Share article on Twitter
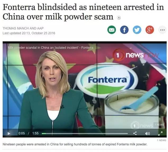This screenshot has height=152, width=168. (137, 30)
